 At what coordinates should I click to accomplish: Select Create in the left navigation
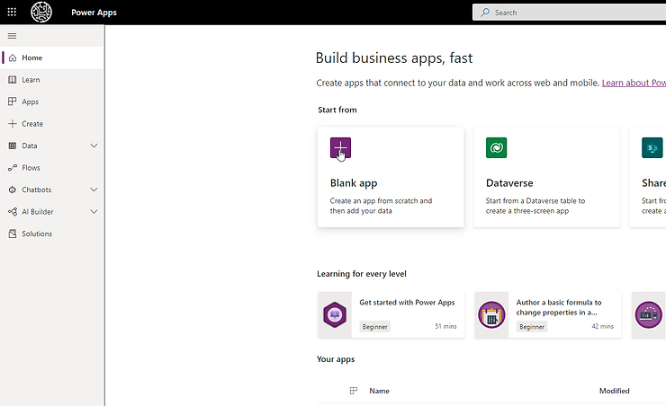tap(32, 124)
